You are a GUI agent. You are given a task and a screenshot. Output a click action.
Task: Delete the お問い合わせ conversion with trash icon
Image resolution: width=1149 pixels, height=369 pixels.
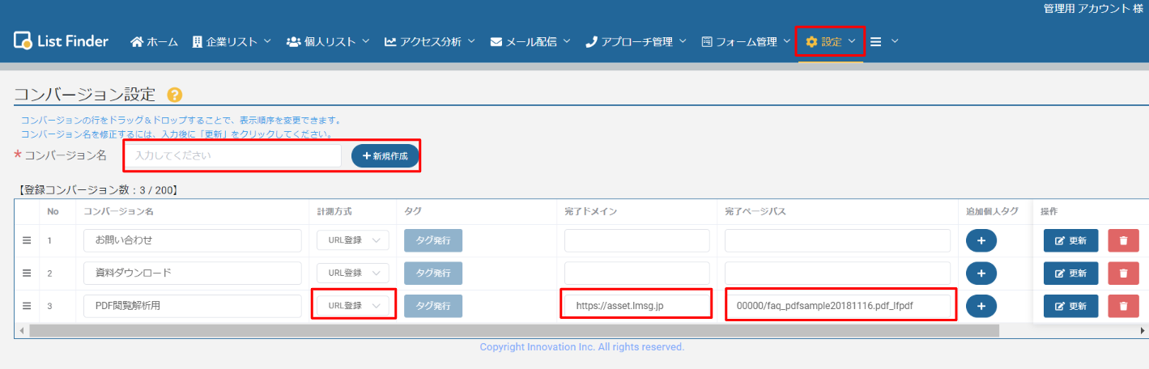[1123, 240]
